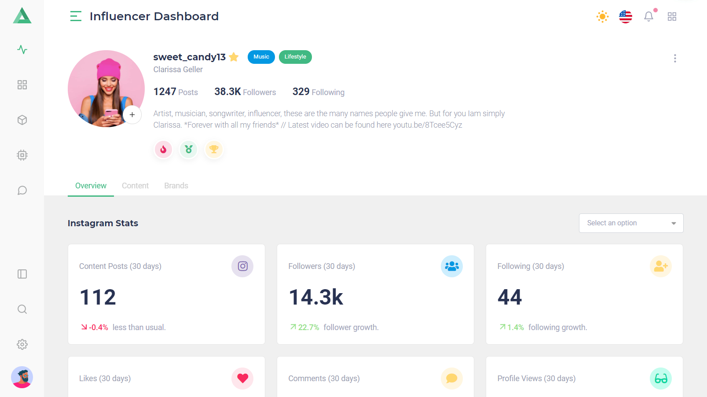Click the name Clarissa Geller
The width and height of the screenshot is (707, 397).
pyautogui.click(x=178, y=70)
